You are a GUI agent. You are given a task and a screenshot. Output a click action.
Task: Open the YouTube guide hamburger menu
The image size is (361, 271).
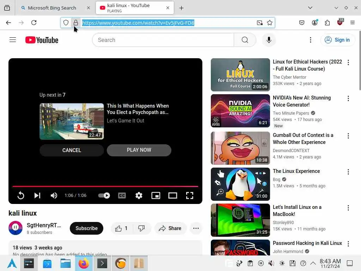[13, 40]
